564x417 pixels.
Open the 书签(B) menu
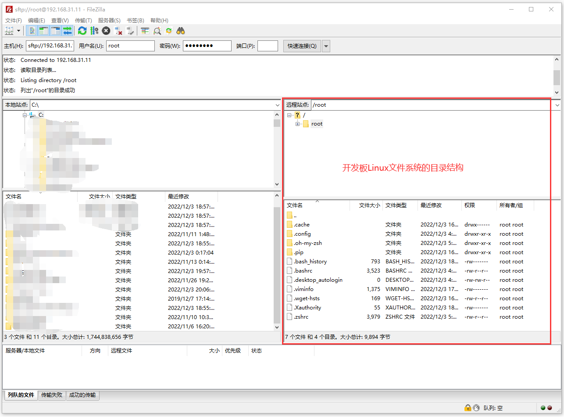135,20
